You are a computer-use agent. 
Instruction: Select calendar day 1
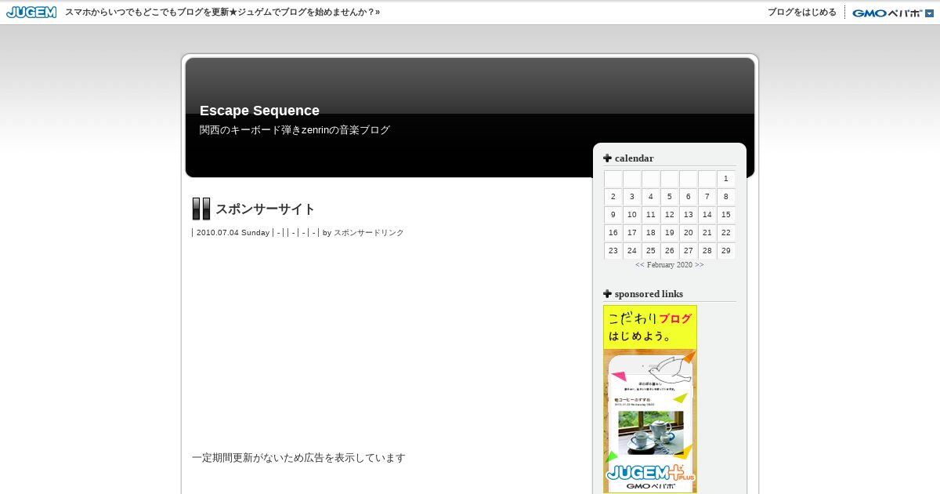(726, 179)
